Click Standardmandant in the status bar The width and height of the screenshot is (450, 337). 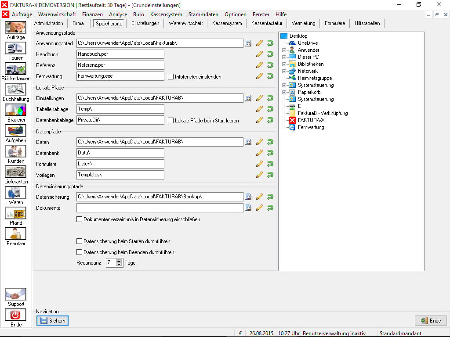tap(400, 333)
